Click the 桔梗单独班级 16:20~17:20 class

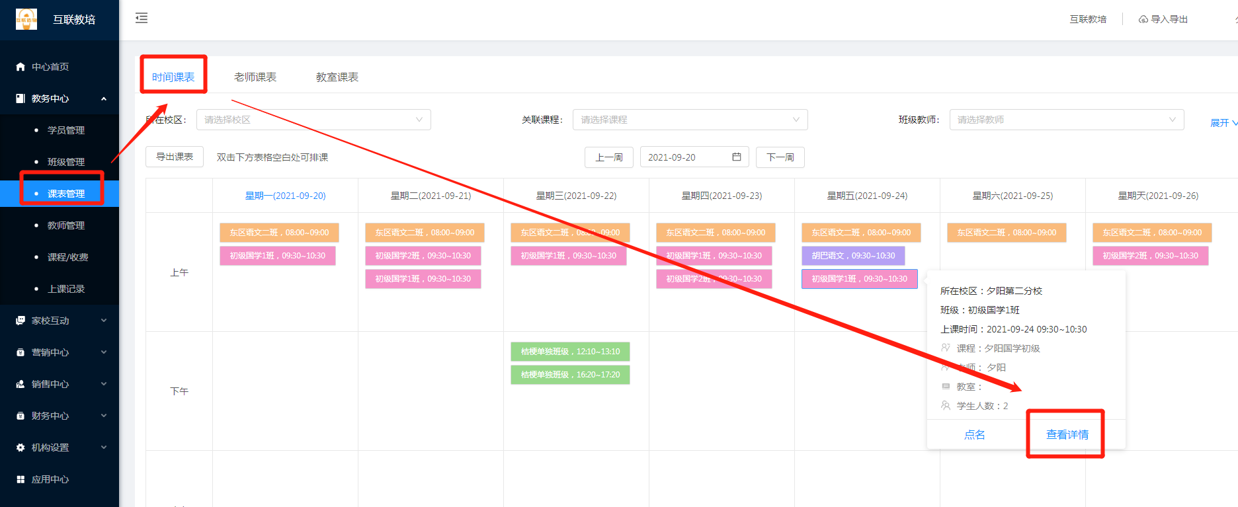point(570,375)
